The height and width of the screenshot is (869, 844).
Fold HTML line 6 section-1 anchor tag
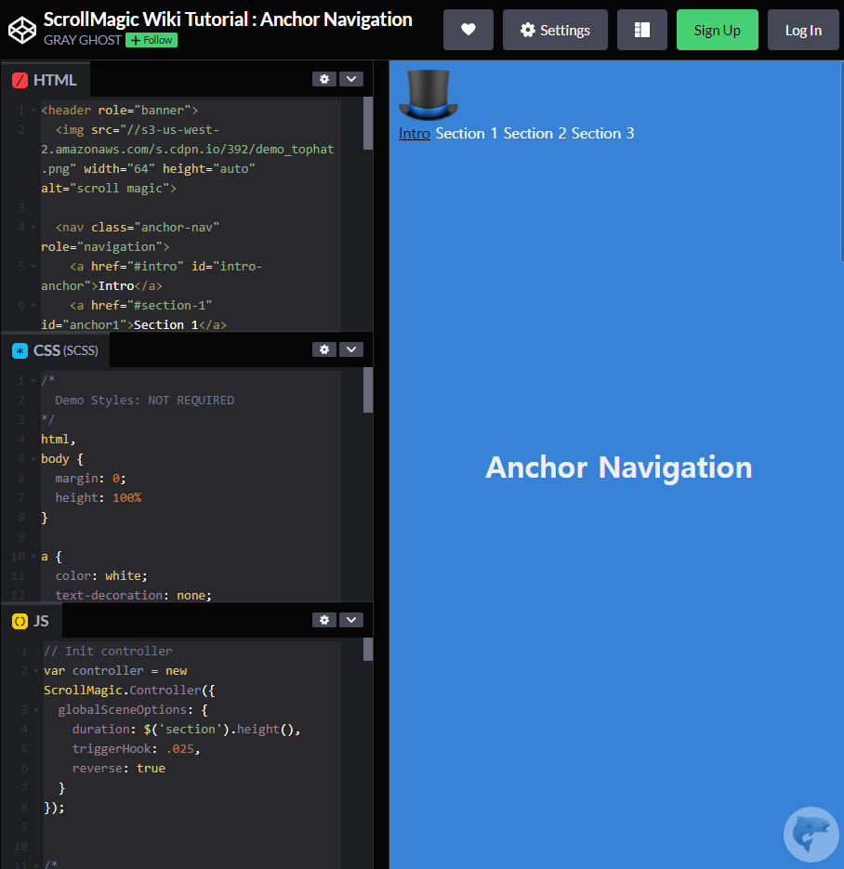(33, 306)
